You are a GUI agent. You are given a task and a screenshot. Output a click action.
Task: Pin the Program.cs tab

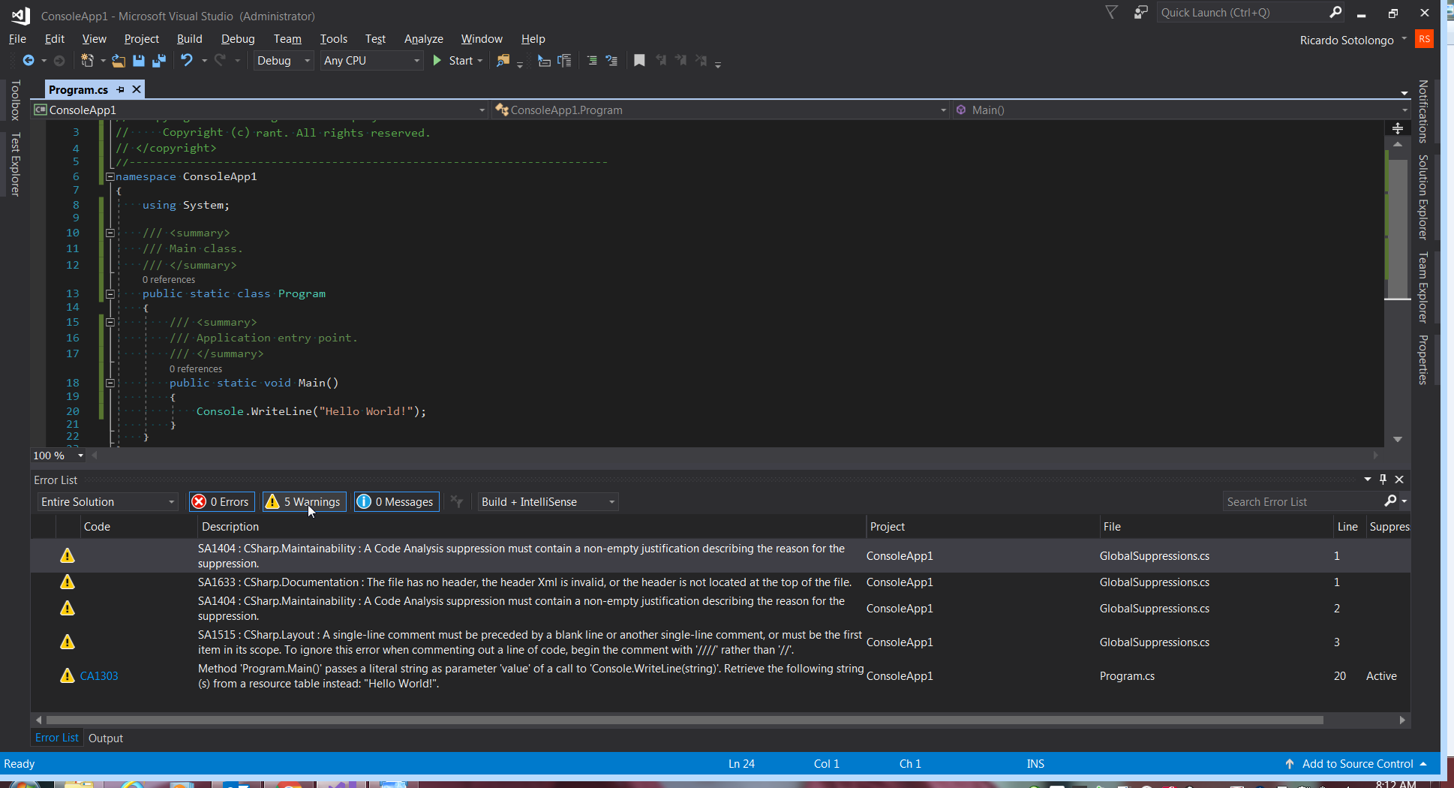click(x=121, y=89)
